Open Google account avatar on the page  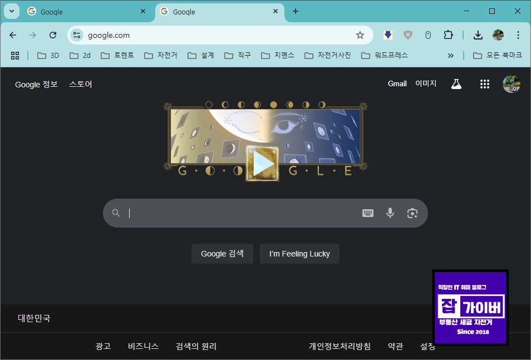[x=512, y=84]
